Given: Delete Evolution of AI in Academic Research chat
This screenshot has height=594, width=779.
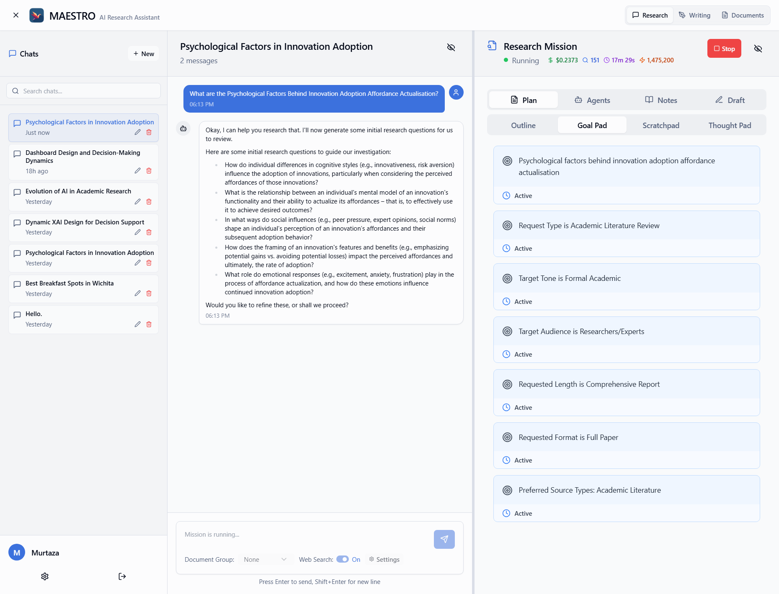Looking at the screenshot, I should (x=149, y=202).
